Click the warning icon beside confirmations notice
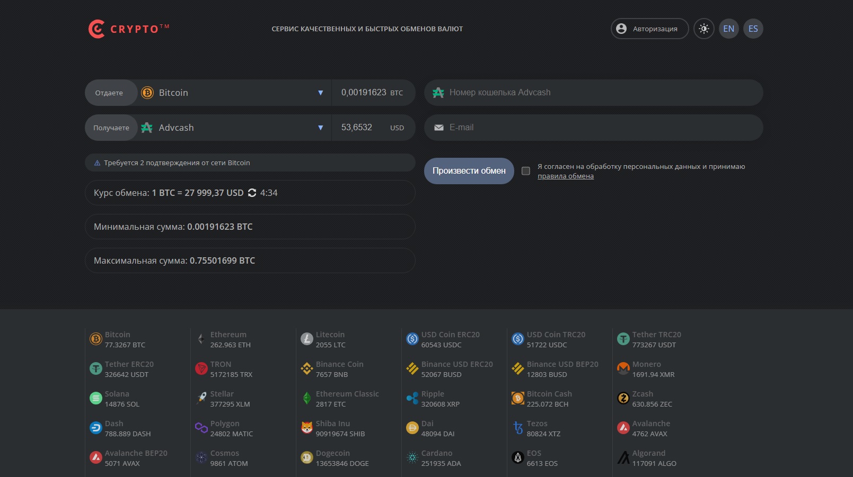Screen dimensions: 853x477 97,163
